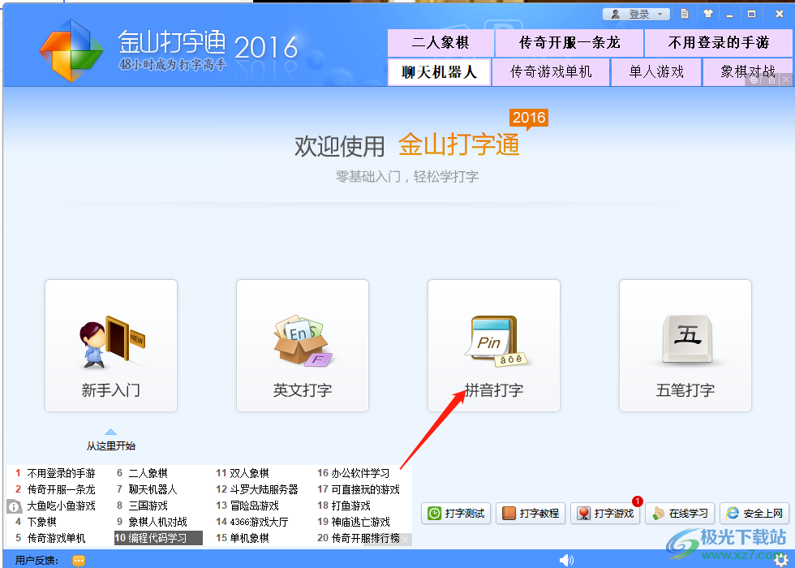Screen dimensions: 795x568
Task: Open the 打字教程 typing tutorial button
Action: 531,513
